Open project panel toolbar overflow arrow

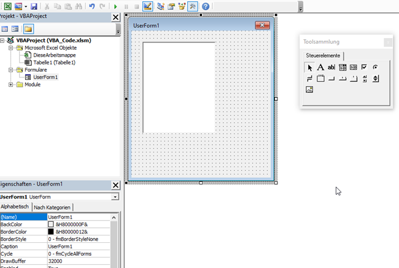click(118, 29)
